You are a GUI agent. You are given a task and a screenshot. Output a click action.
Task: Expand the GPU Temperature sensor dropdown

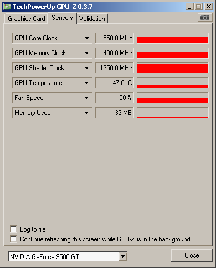click(x=86, y=83)
